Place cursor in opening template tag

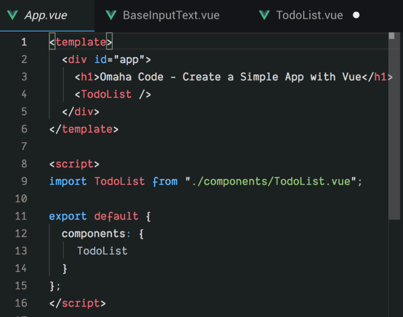(x=81, y=42)
